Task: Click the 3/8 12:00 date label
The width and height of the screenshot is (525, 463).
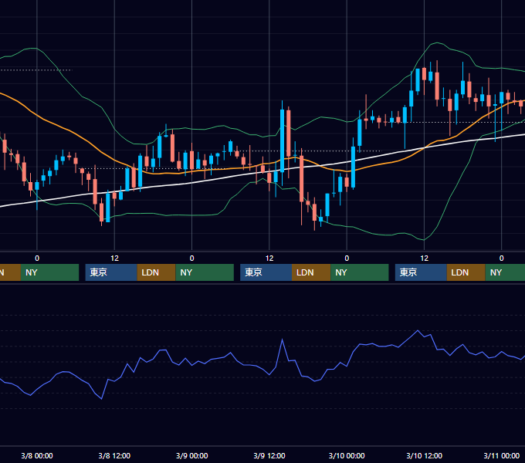Action: 114,455
